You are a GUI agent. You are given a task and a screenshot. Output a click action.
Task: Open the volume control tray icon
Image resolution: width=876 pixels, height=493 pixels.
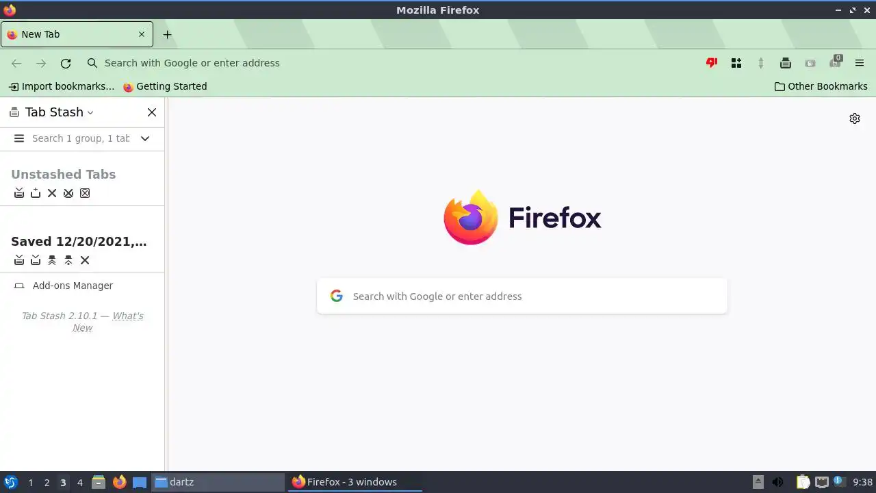pos(777,482)
